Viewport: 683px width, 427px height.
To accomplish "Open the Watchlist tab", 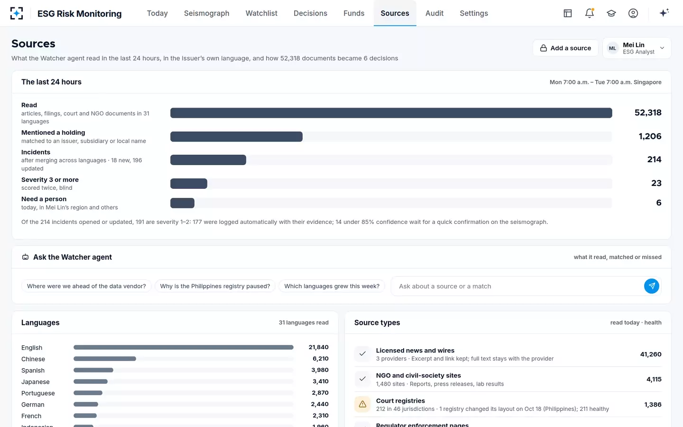I will (261, 13).
